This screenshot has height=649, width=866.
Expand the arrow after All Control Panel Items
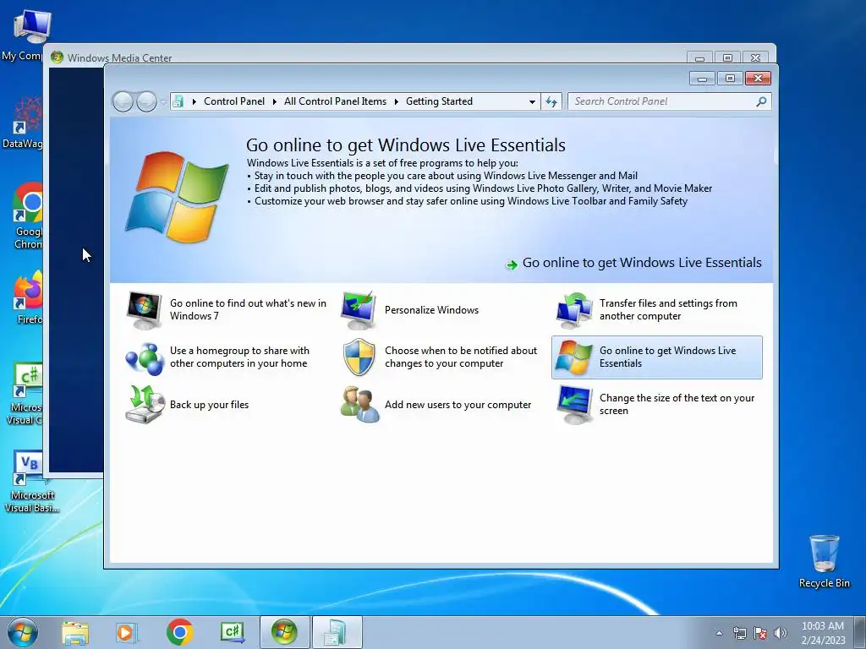pyautogui.click(x=396, y=101)
